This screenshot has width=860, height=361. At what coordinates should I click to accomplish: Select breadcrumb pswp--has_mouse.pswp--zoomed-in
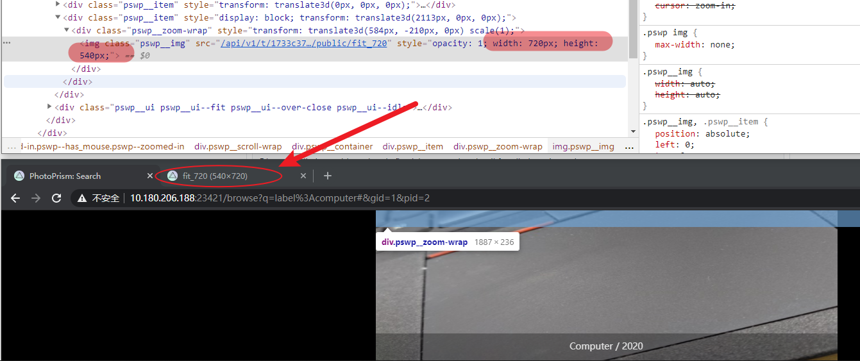click(103, 147)
